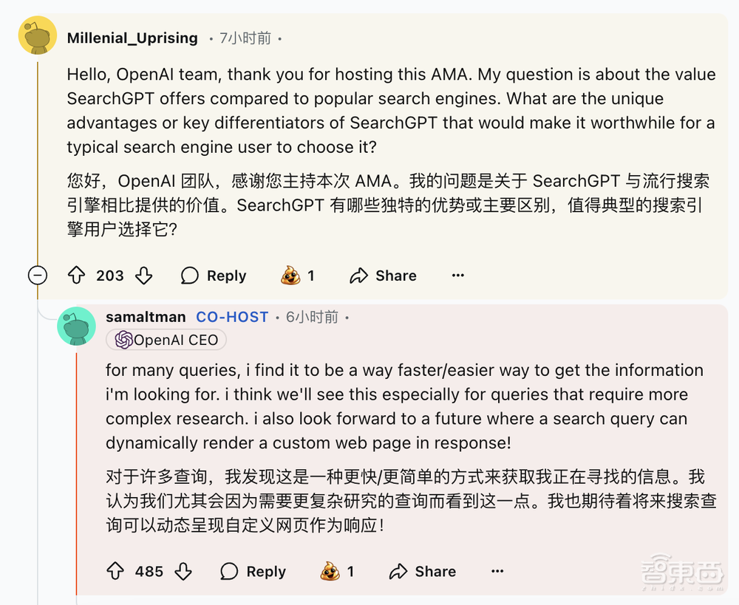This screenshot has width=739, height=605.
Task: Upvote samaltman's answer
Action: [x=115, y=571]
